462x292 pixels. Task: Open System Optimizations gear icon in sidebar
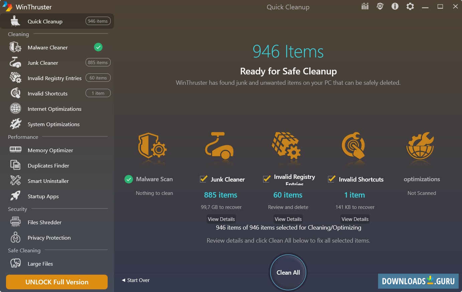coord(15,124)
